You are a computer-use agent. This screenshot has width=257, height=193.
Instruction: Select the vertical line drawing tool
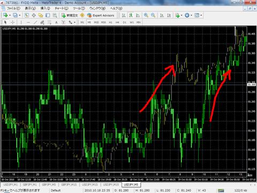(x=21, y=23)
